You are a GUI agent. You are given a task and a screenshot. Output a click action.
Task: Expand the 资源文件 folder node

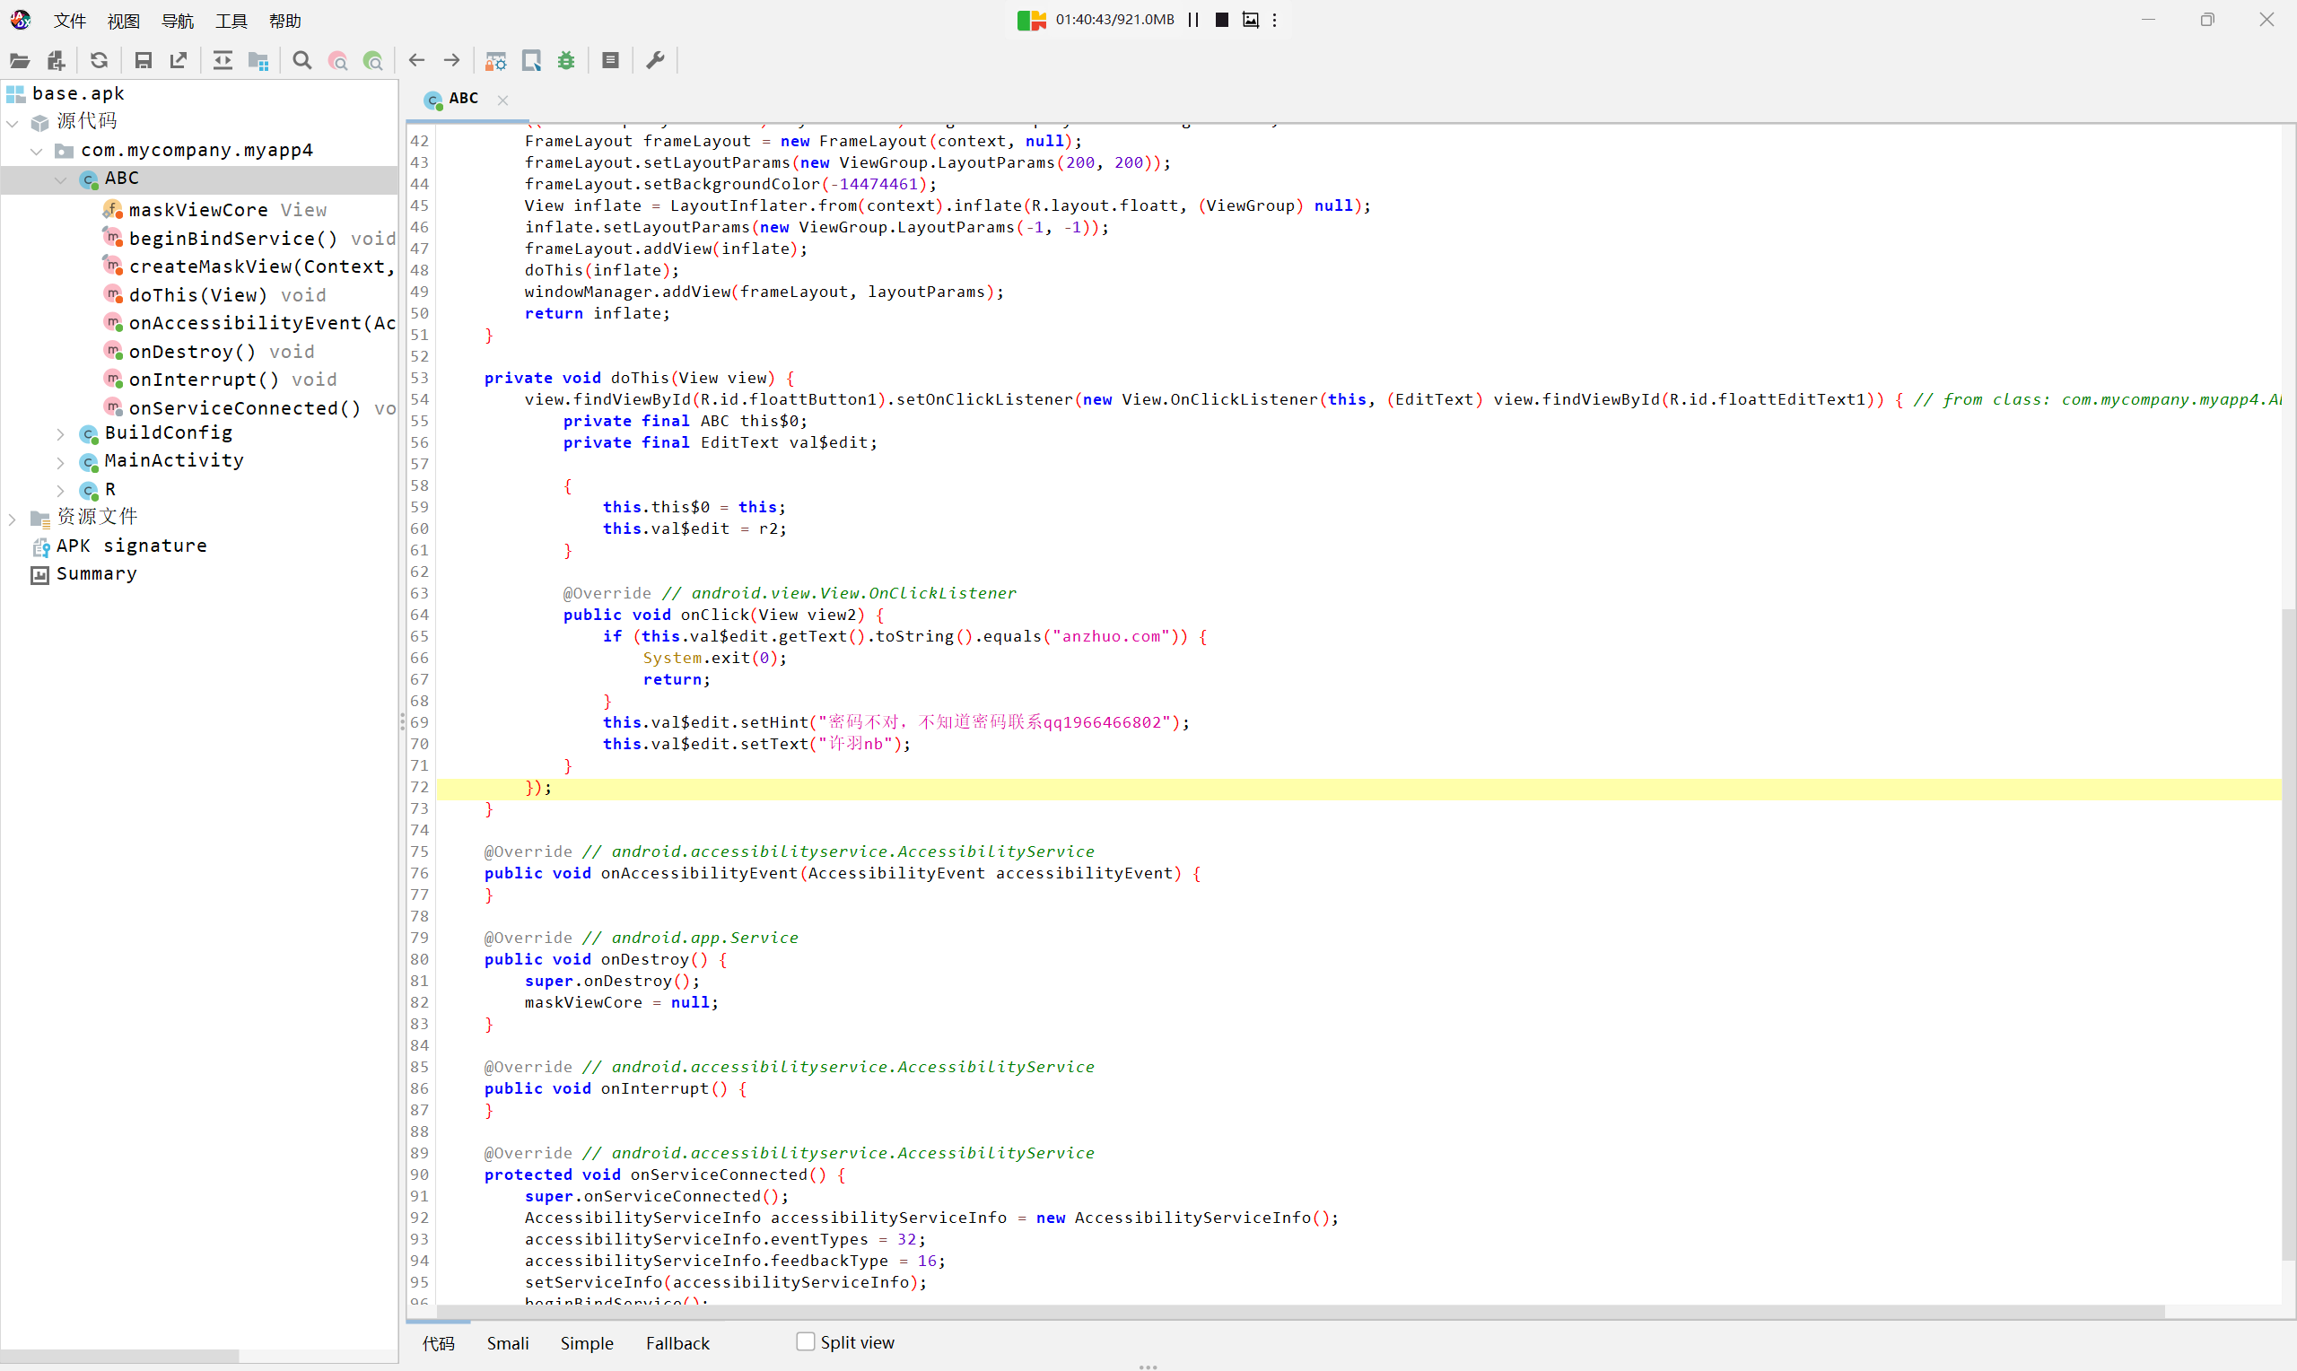pyautogui.click(x=13, y=519)
